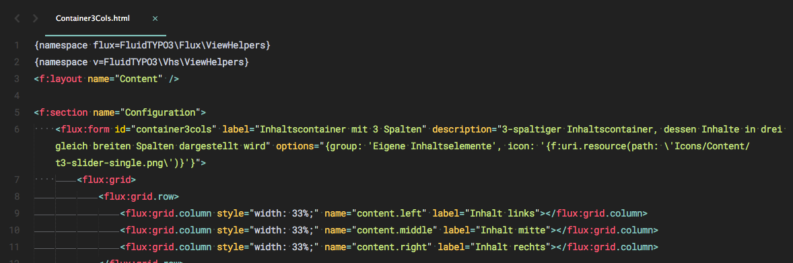Image resolution: width=793 pixels, height=263 pixels.
Task: Click the "Inhalt rechts" label value
Action: pos(510,247)
